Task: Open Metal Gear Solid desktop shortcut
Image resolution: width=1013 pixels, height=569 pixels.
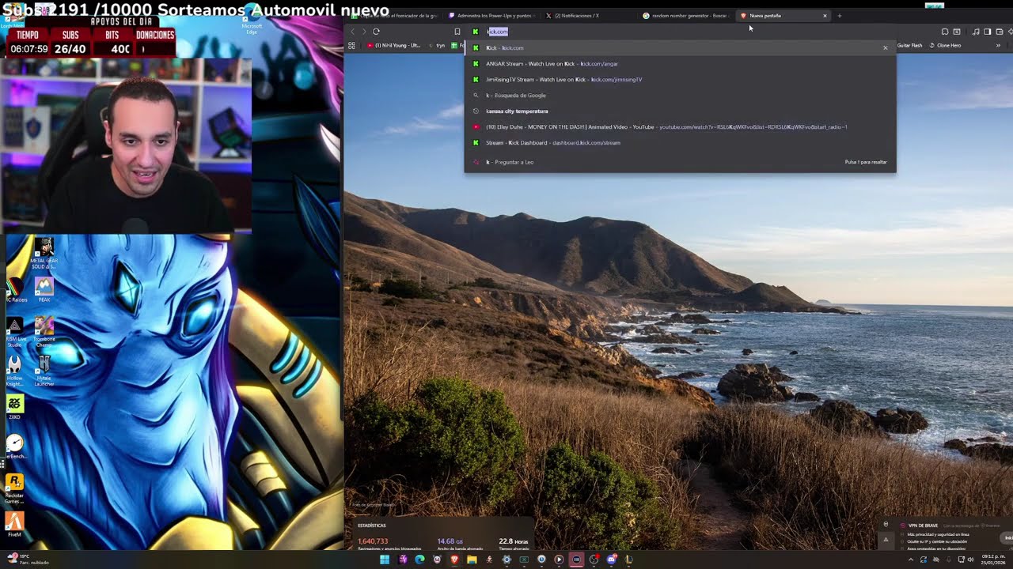Action: (44, 254)
